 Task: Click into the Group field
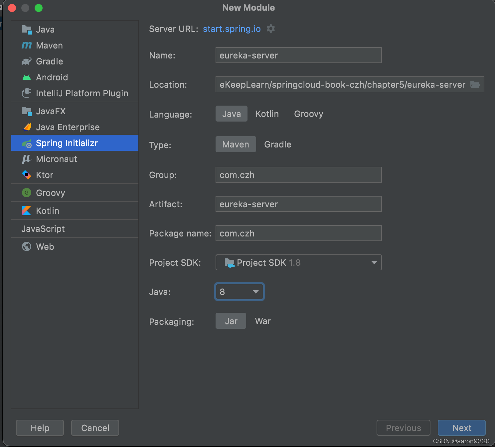pos(299,175)
